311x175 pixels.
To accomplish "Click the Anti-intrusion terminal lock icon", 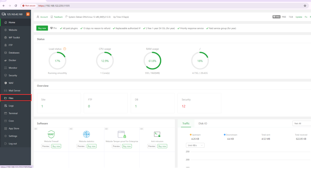I will coord(157,134).
